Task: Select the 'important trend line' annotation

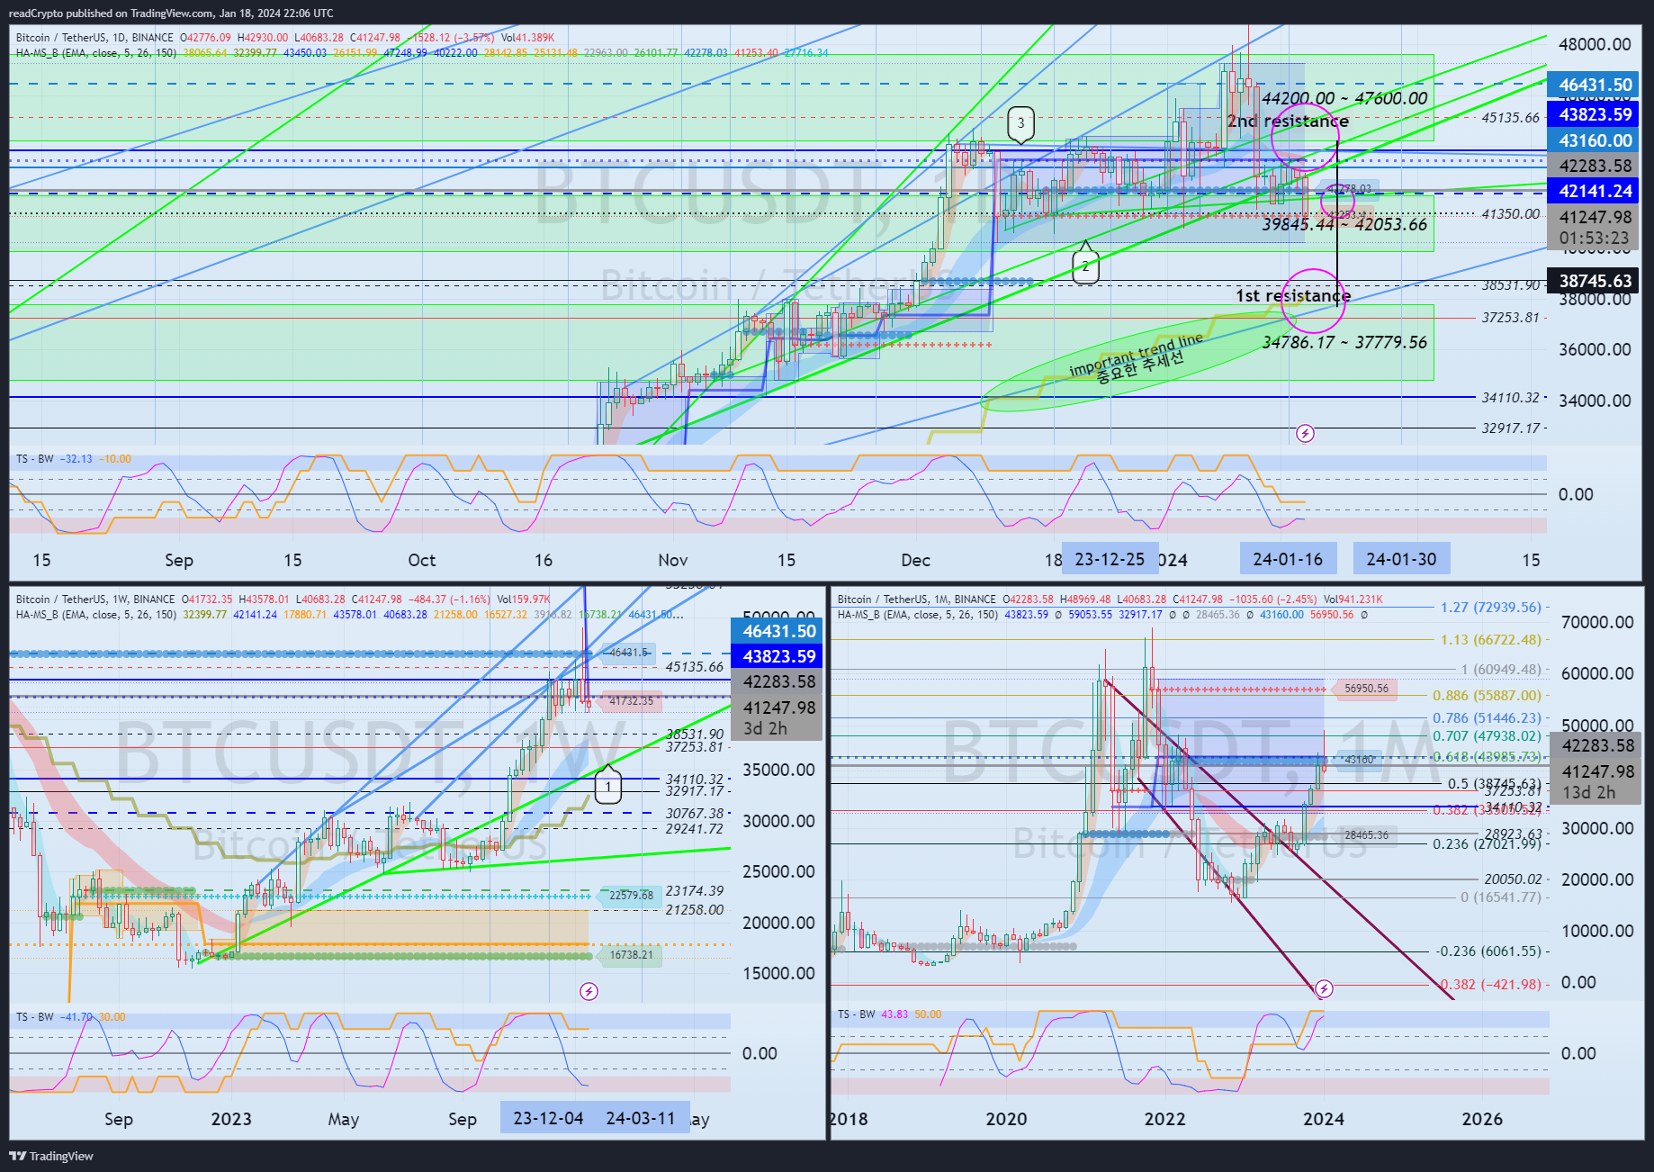Action: pyautogui.click(x=1137, y=355)
